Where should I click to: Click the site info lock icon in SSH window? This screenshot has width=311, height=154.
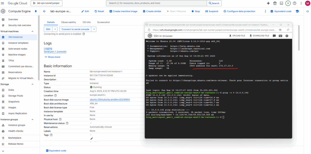click(x=149, y=30)
